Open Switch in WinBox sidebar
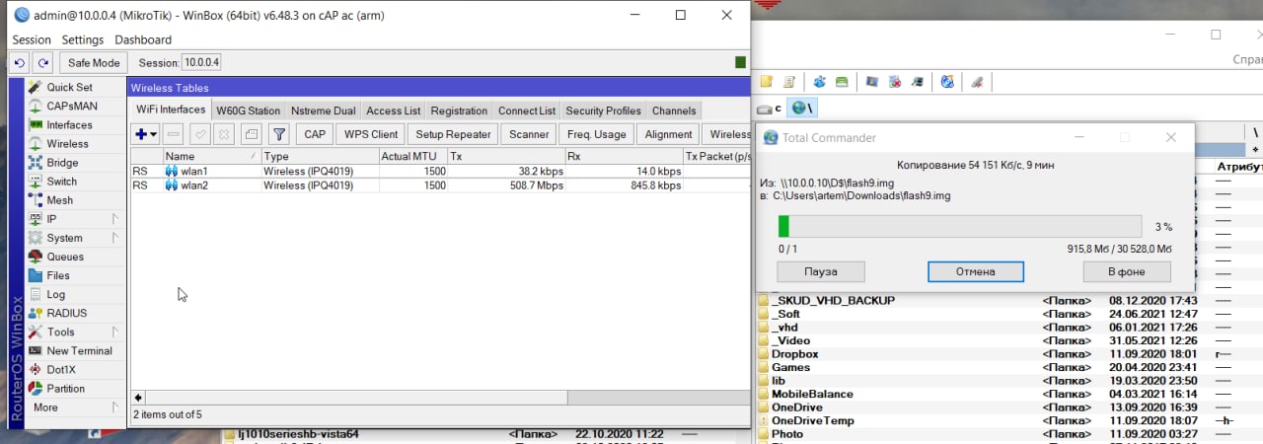The height and width of the screenshot is (444, 1263). [x=61, y=182]
